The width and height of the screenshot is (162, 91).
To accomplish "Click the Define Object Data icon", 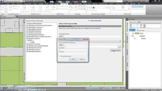I will click(24, 9).
